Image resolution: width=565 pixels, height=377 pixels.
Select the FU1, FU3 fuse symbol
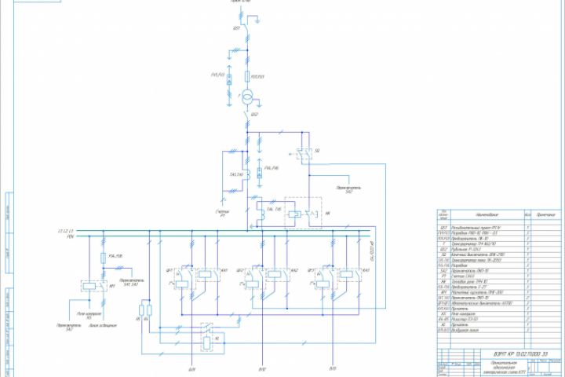coord(247,76)
